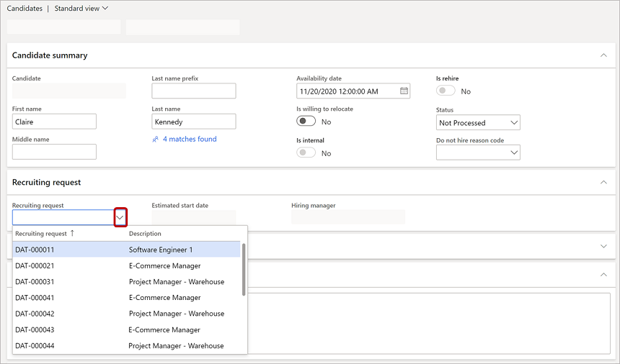Open the Standard view selector
620x364 pixels.
pos(81,9)
